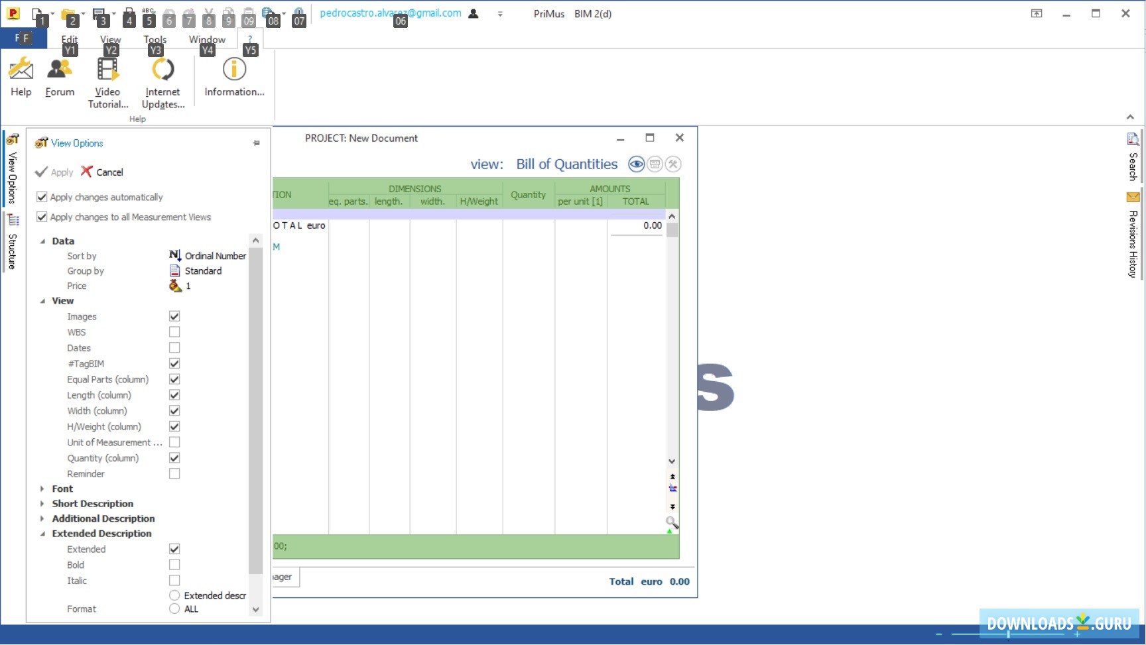Click the New document icon in quick access toolbar

(38, 13)
